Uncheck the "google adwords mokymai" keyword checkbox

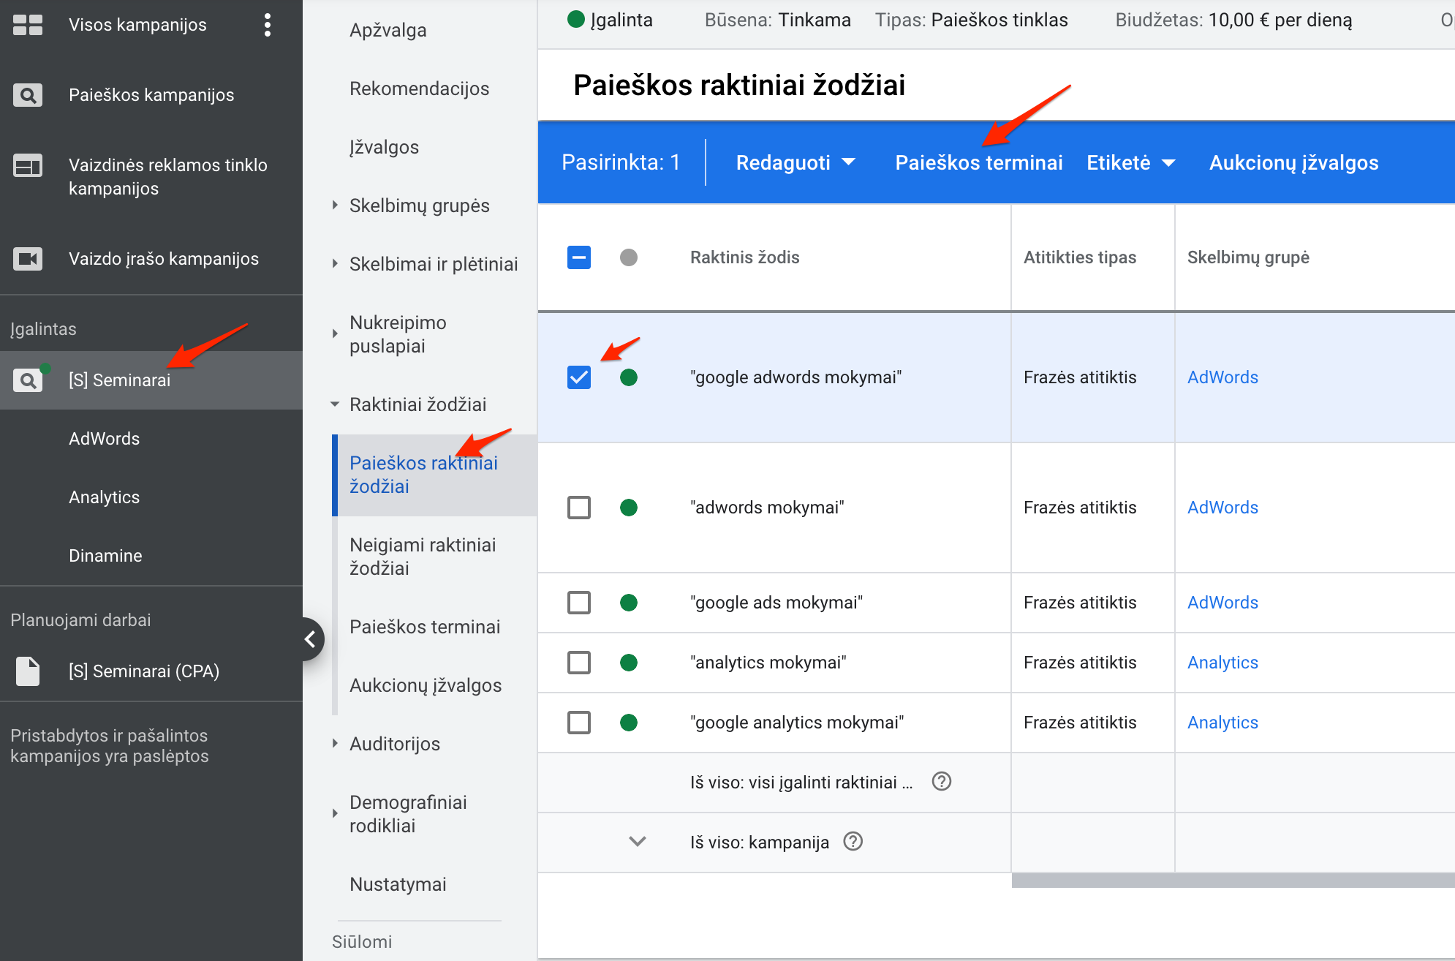pos(578,377)
